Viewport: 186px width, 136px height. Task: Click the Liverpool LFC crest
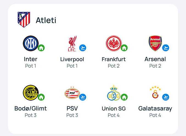pyautogui.click(x=72, y=44)
